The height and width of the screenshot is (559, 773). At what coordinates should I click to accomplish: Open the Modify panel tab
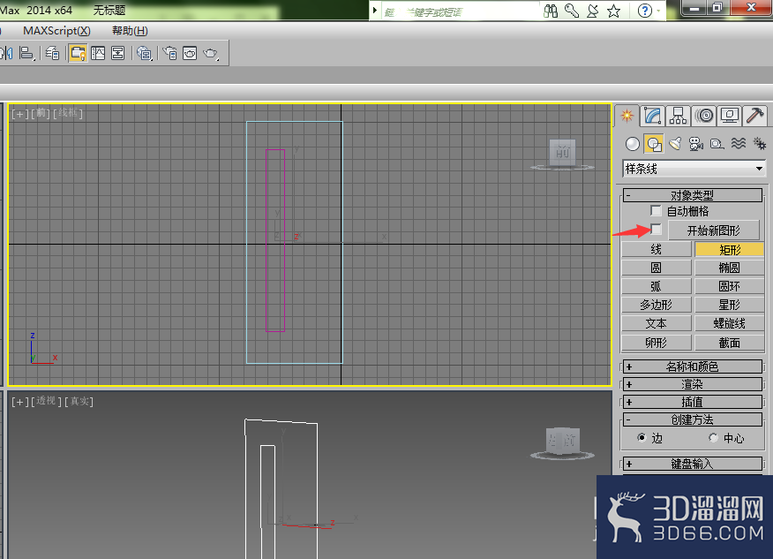click(x=652, y=116)
